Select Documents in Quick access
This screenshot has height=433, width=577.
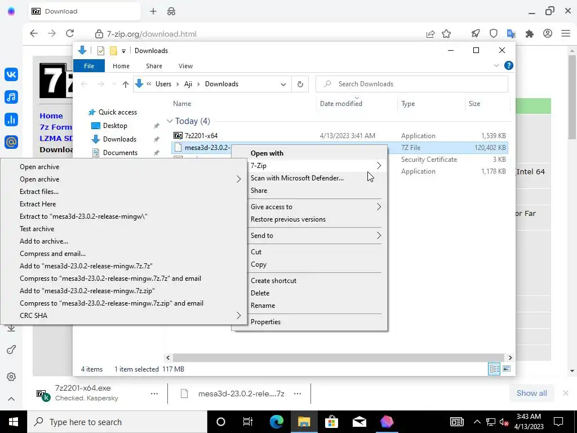coord(120,152)
